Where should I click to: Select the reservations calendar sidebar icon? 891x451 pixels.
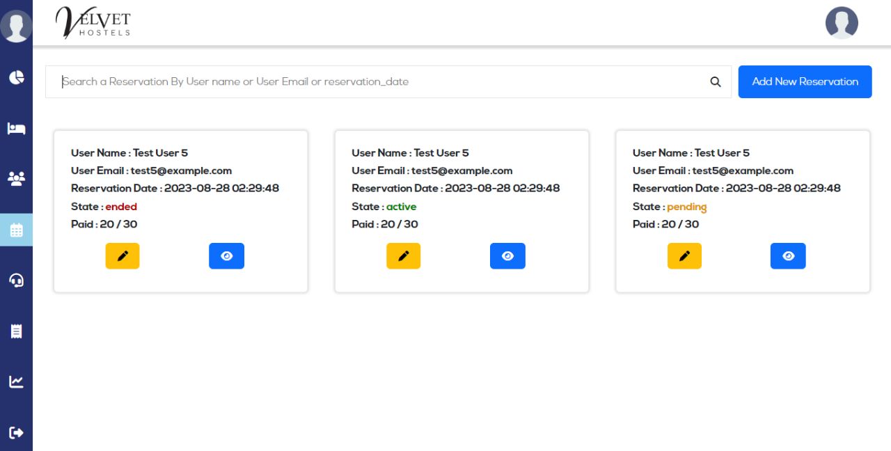[x=16, y=230]
